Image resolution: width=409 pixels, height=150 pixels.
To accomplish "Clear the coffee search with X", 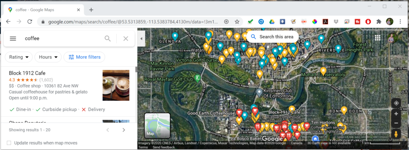I will (126, 39).
